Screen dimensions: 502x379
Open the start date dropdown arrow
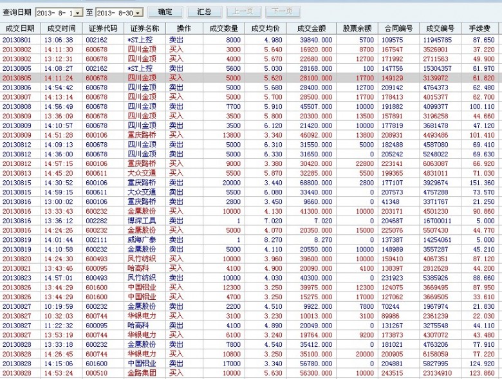78,13
